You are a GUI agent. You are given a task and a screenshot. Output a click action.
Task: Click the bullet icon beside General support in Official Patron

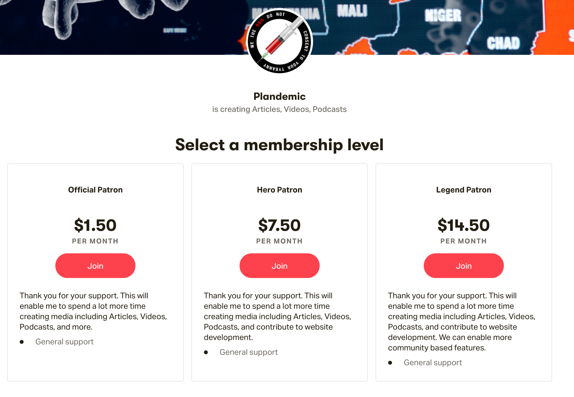click(x=22, y=342)
